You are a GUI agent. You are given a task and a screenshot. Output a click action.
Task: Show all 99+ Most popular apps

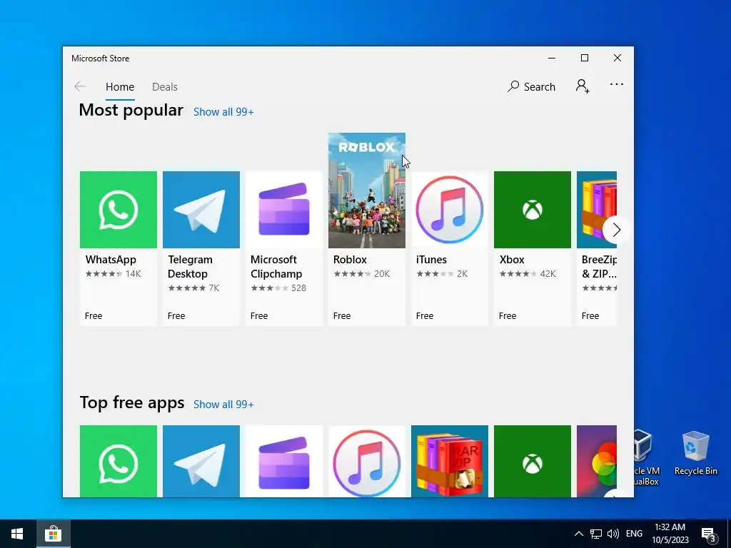point(223,112)
